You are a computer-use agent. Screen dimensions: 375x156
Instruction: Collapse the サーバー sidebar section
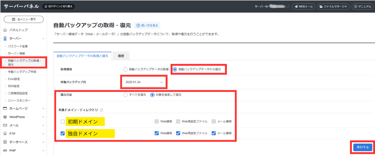(x=43, y=38)
